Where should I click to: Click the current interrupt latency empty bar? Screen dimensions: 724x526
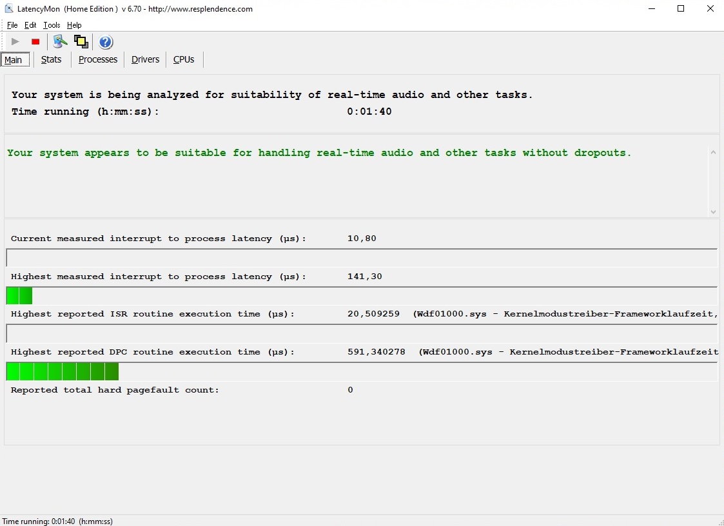click(362, 258)
